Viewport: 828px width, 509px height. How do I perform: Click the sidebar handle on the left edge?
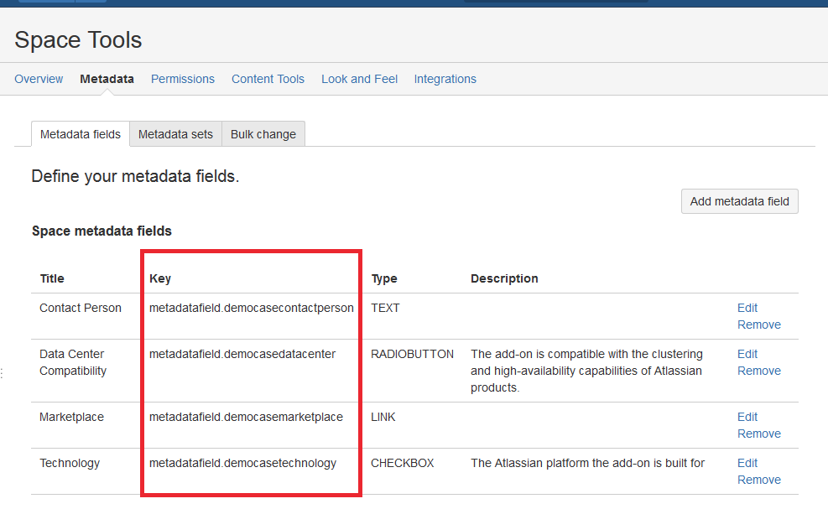(3, 373)
